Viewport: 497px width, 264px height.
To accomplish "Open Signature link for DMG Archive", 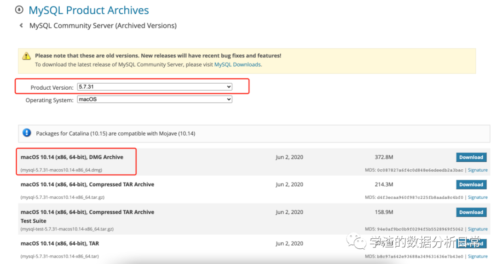I will point(478,170).
